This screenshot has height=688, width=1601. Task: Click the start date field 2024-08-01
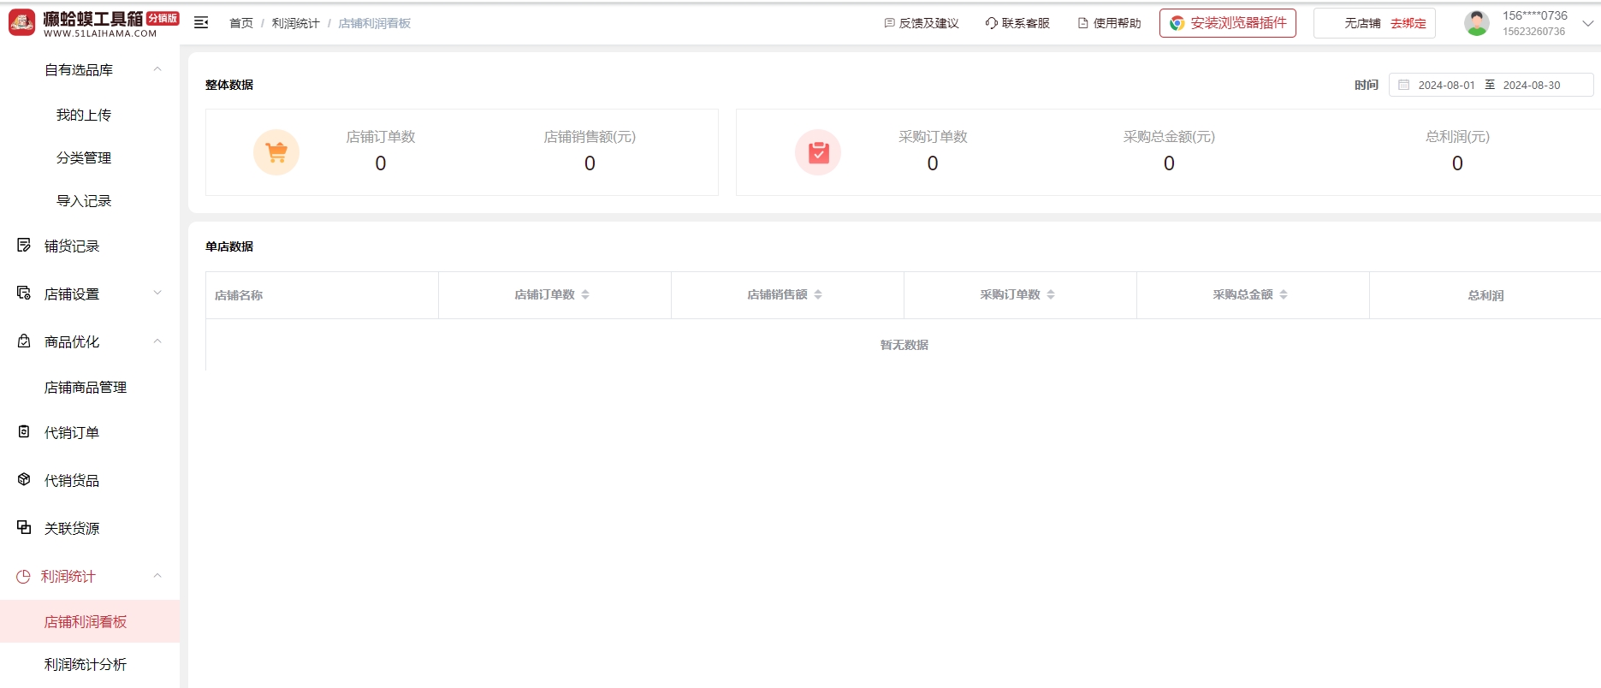(1445, 85)
